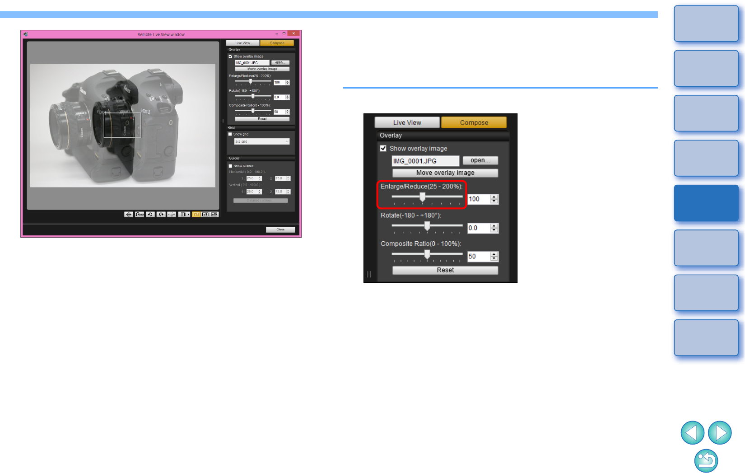Click Horizontal guide 1 value field 25.0
The height and width of the screenshot is (473, 745).
point(252,178)
